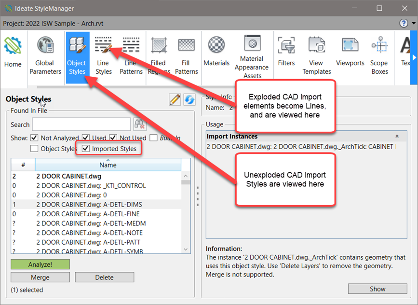Click the Delete button
This screenshot has width=418, height=305.
click(105, 277)
